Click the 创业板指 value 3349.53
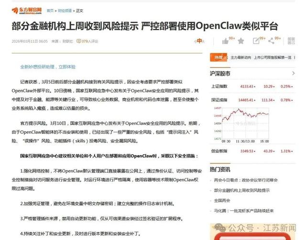This screenshot has width=306, height=240. [248, 151]
